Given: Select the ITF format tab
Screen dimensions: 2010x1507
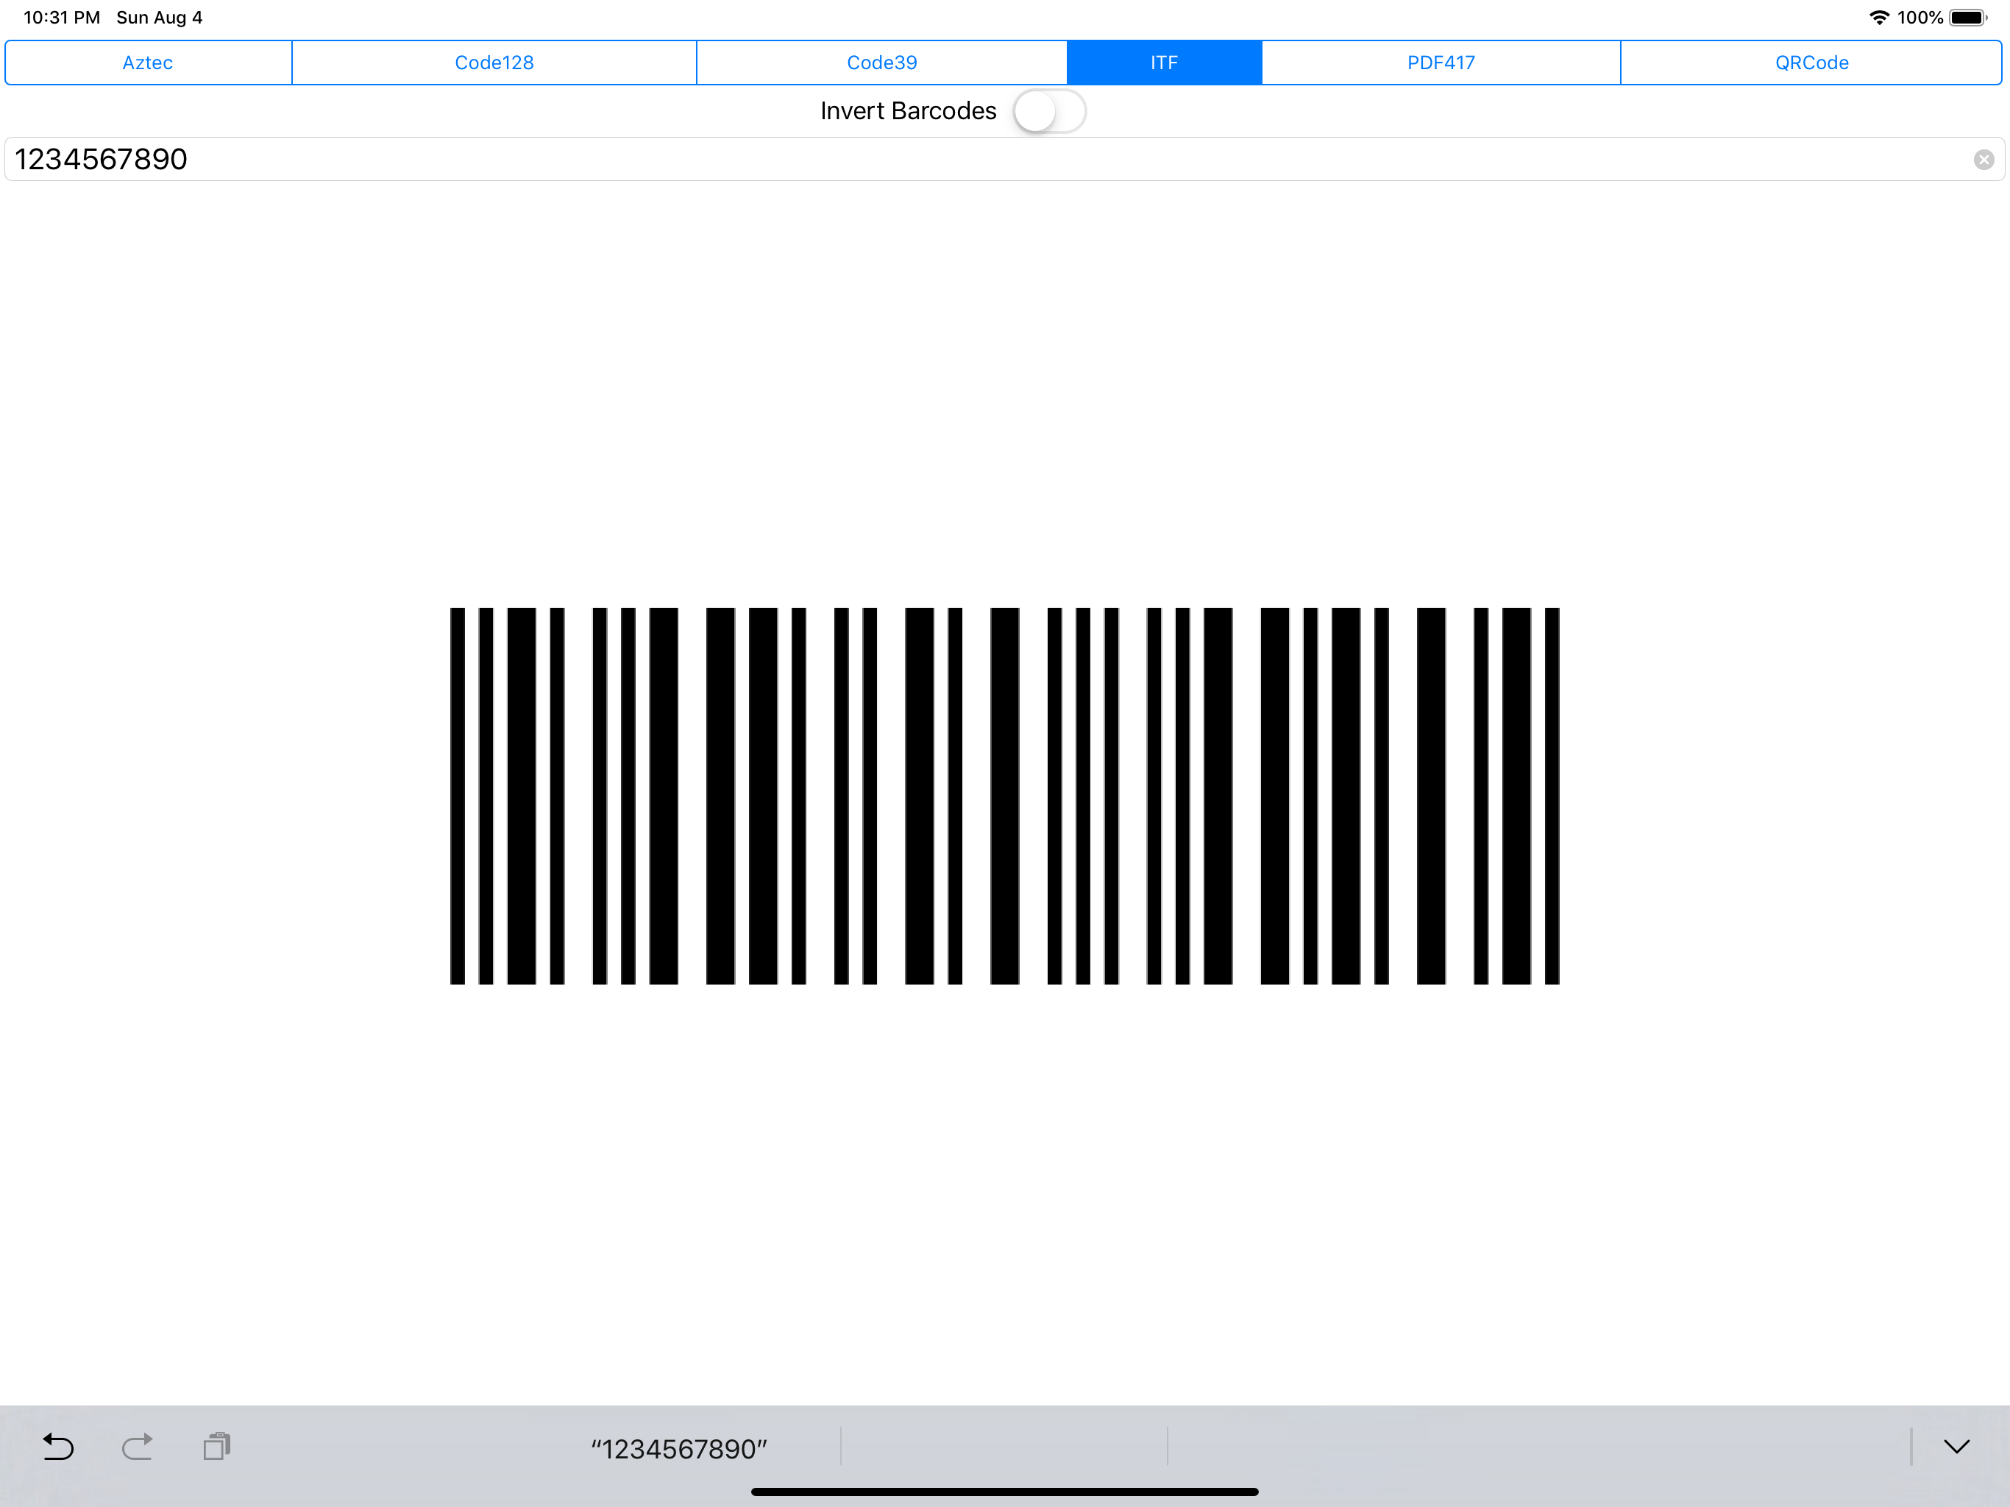Looking at the screenshot, I should [x=1164, y=62].
